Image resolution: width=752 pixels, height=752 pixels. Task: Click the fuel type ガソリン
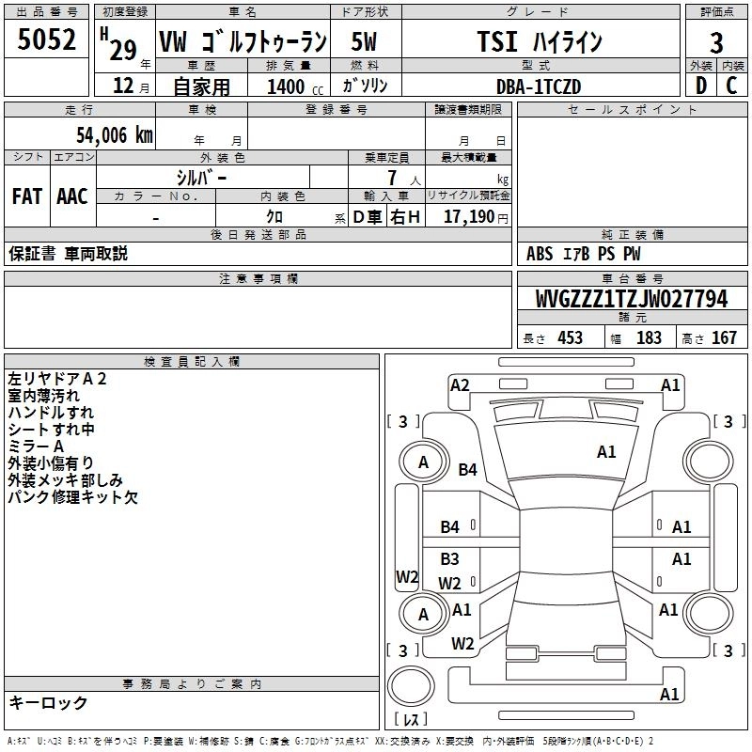[x=365, y=86]
